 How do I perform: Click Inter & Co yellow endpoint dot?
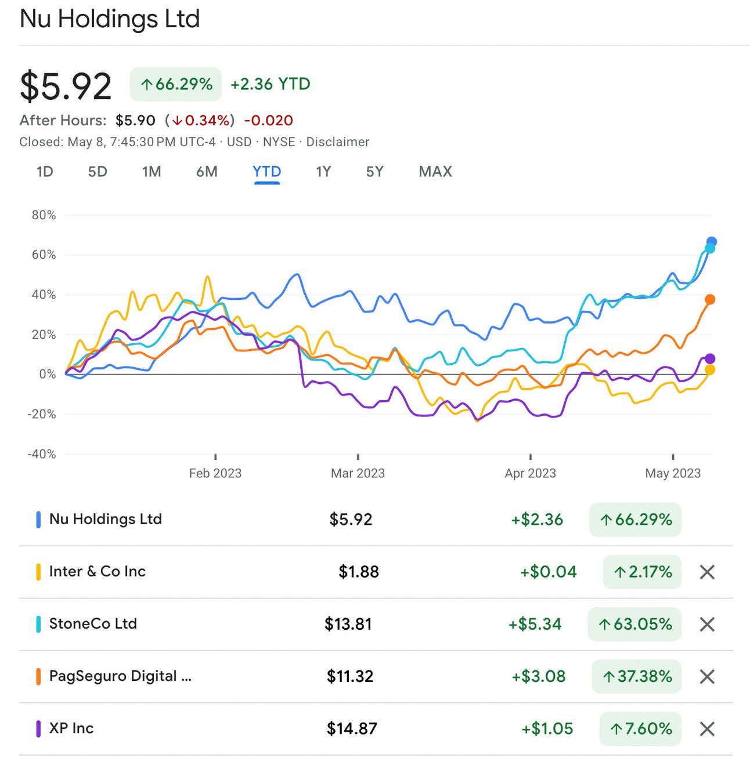(709, 370)
